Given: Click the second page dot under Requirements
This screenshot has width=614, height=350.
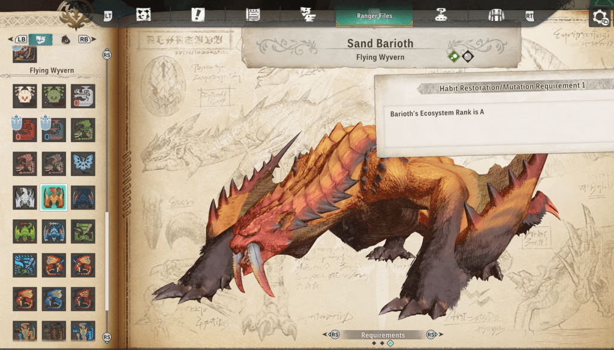Looking at the screenshot, I should point(381,342).
